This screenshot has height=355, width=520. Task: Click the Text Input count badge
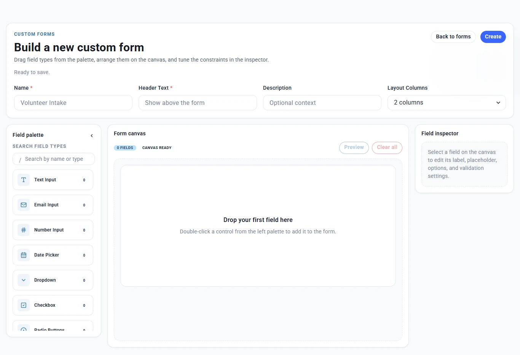[x=84, y=180]
